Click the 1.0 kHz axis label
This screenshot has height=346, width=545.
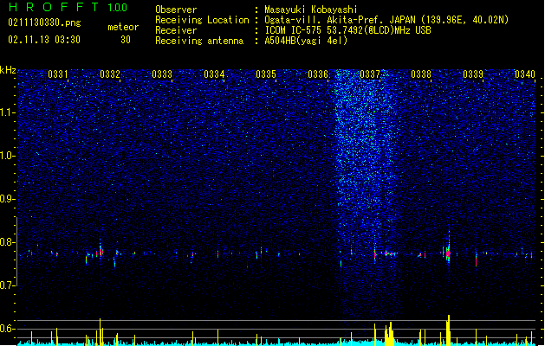8,156
